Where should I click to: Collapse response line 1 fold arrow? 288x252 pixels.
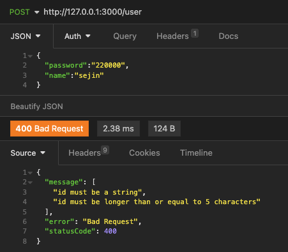(30, 173)
